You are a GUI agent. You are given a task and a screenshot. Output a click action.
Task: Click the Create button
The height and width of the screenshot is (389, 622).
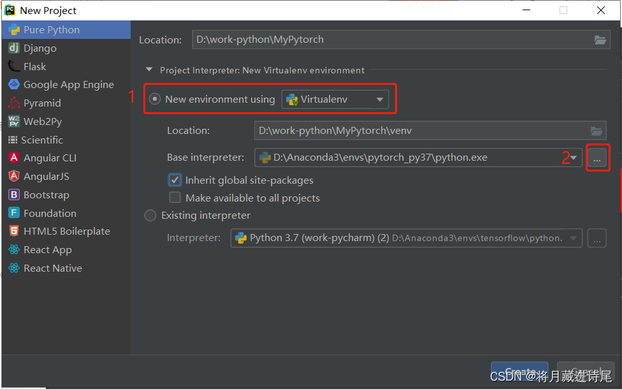(x=519, y=372)
